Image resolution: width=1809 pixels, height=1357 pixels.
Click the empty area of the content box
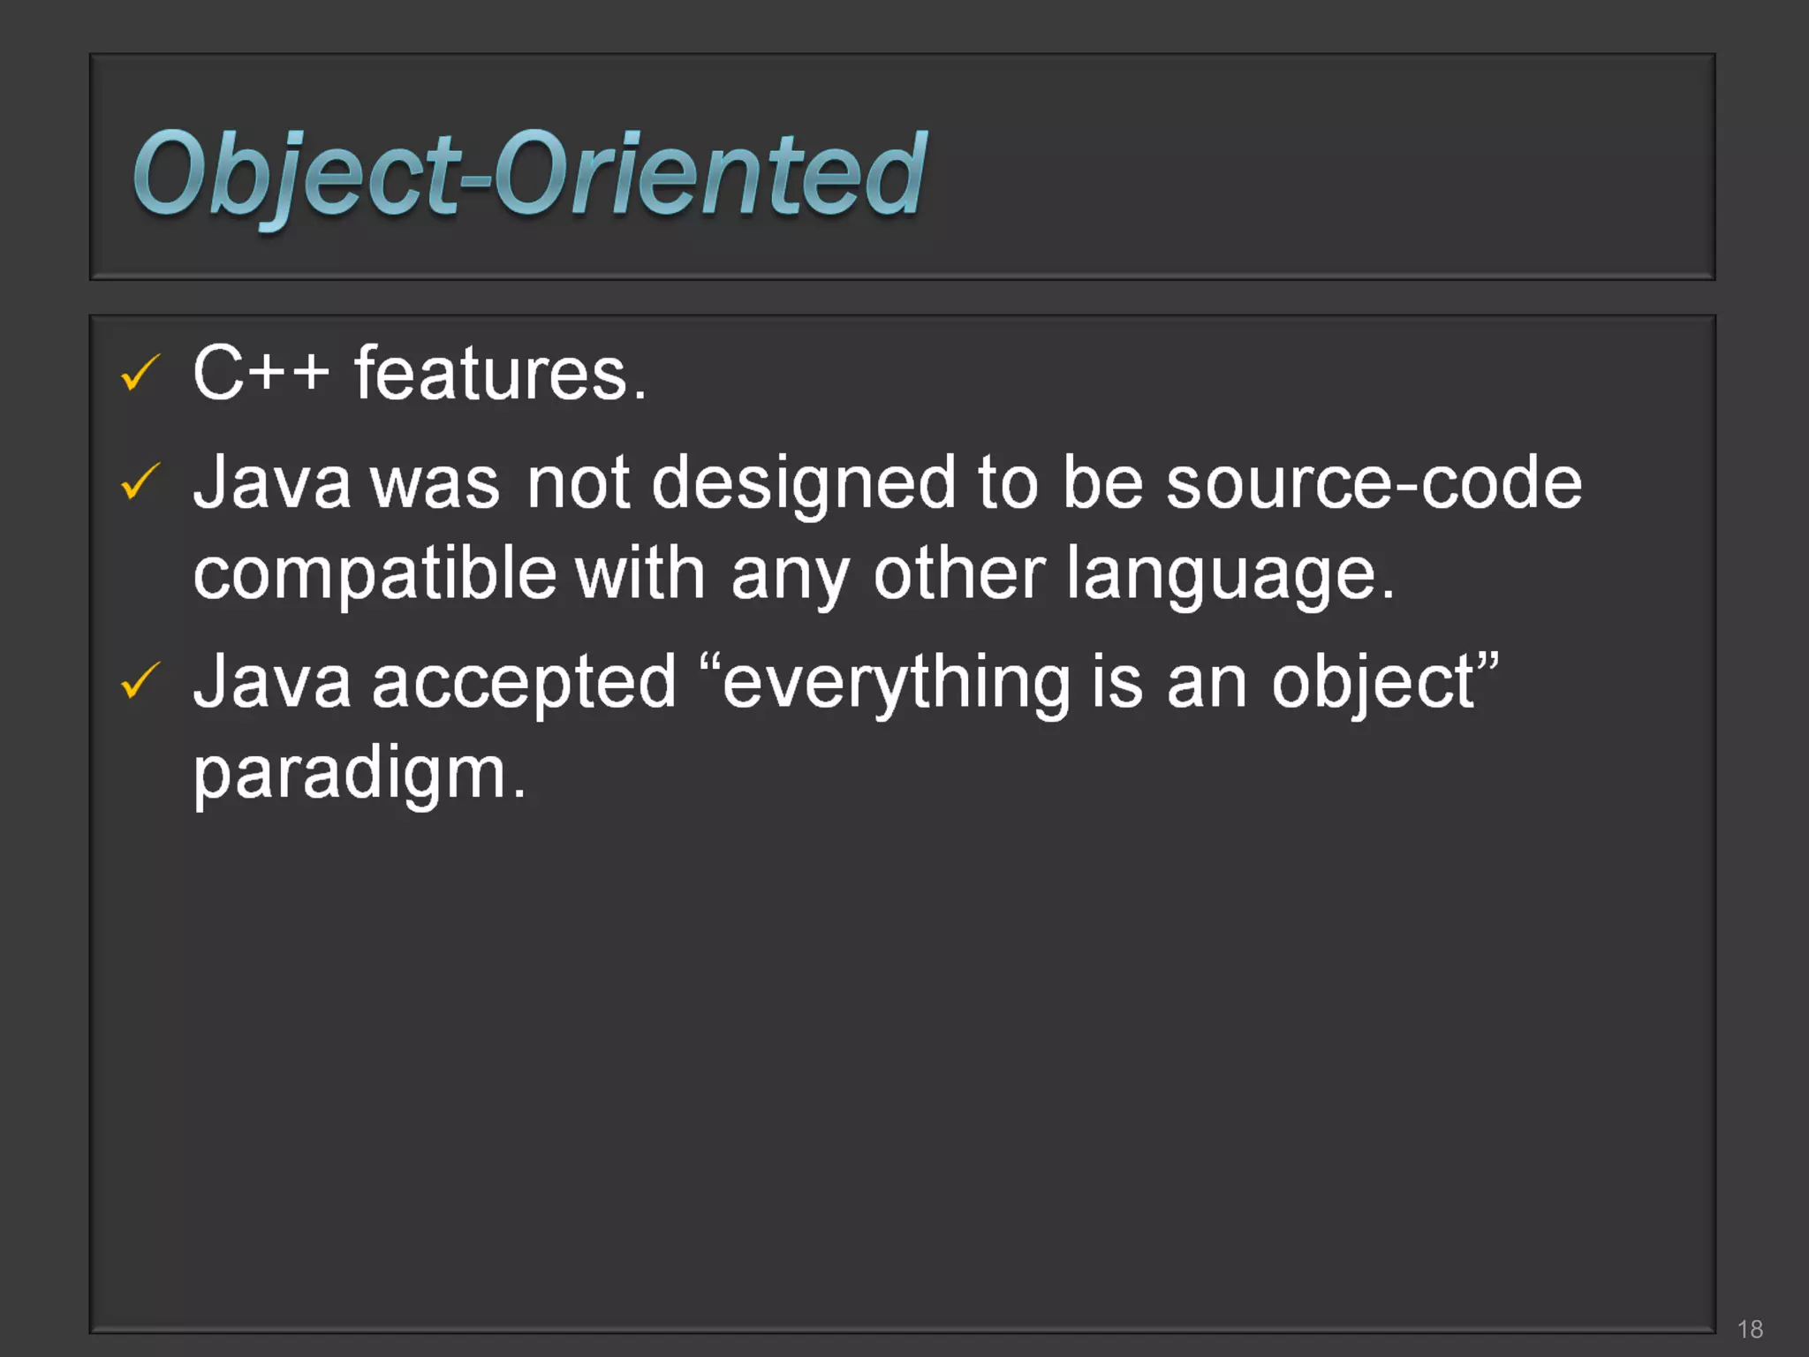pyautogui.click(x=901, y=1060)
